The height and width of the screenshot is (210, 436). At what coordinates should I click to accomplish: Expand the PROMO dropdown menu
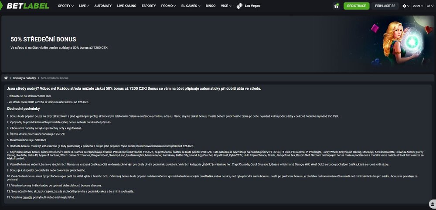coord(168,6)
